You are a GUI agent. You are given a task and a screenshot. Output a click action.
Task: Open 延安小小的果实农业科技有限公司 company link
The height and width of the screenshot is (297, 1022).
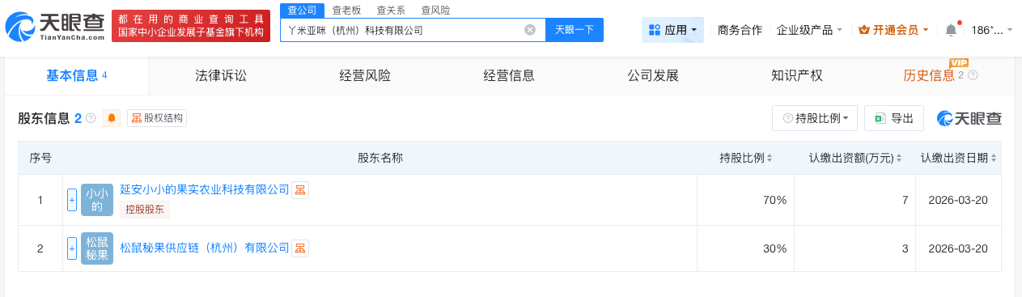[x=204, y=189]
